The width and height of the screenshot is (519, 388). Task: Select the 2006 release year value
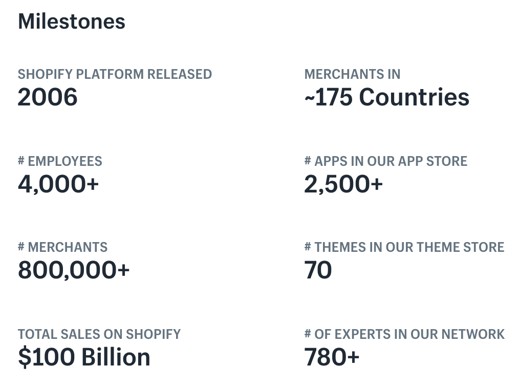tap(48, 97)
